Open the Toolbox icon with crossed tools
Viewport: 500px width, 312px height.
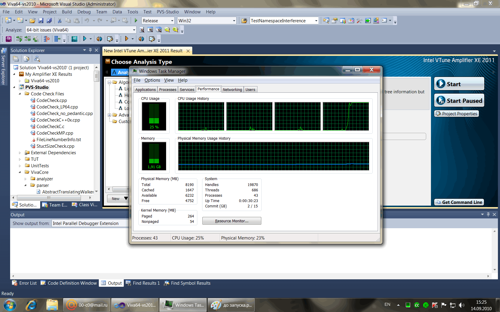coord(360,21)
